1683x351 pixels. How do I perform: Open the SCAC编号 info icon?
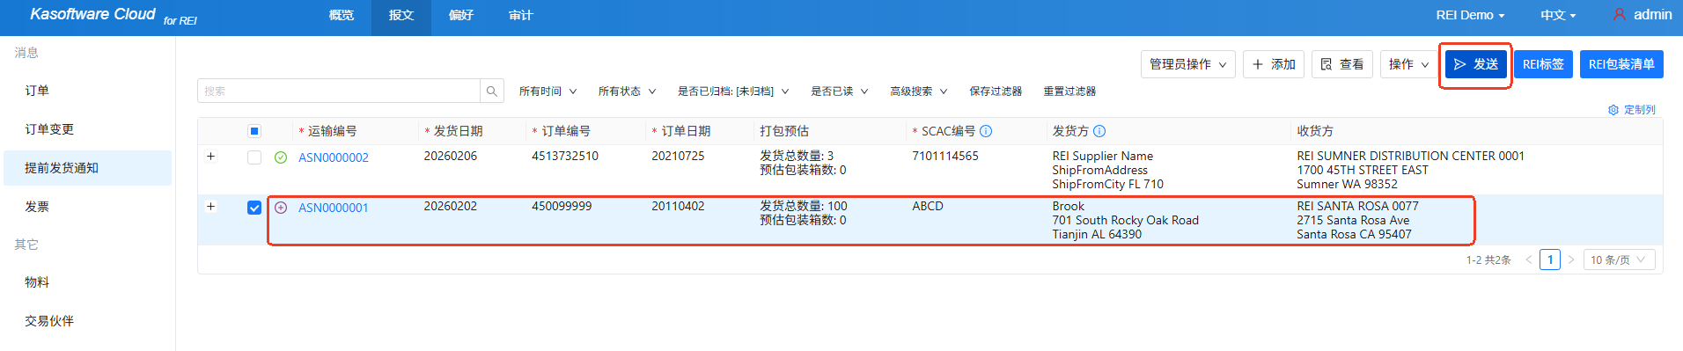pyautogui.click(x=986, y=131)
